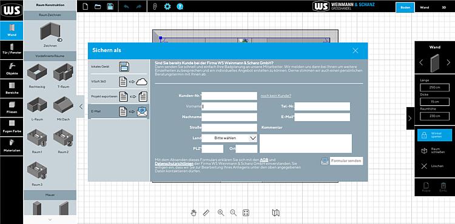455x224 pixels.
Task: Click the Kunden-Nr. input field
Action: point(229,96)
